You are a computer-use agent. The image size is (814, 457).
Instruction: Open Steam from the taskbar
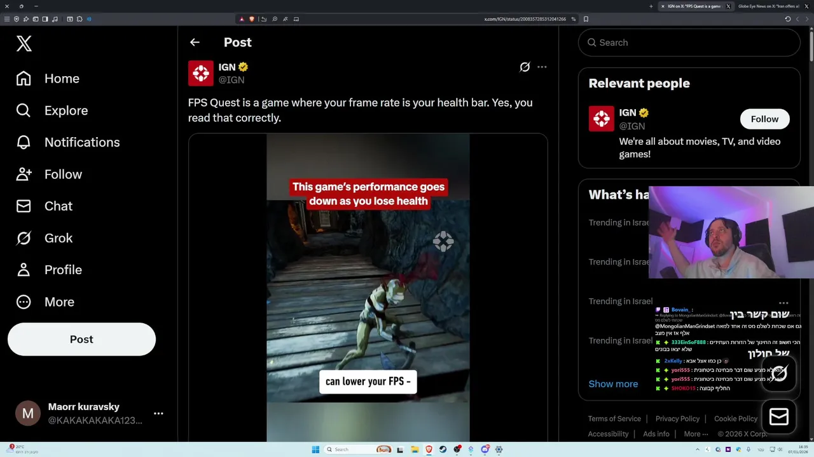point(443,449)
